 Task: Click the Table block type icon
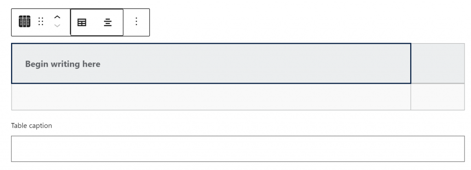[24, 22]
